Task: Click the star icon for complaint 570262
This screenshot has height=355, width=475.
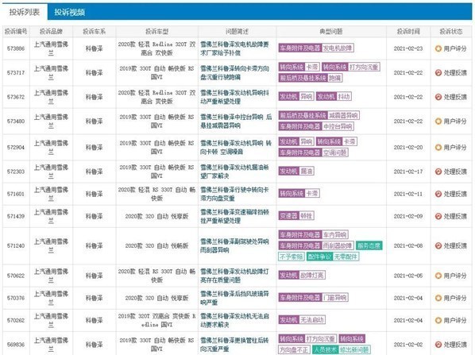Action: [x=438, y=320]
